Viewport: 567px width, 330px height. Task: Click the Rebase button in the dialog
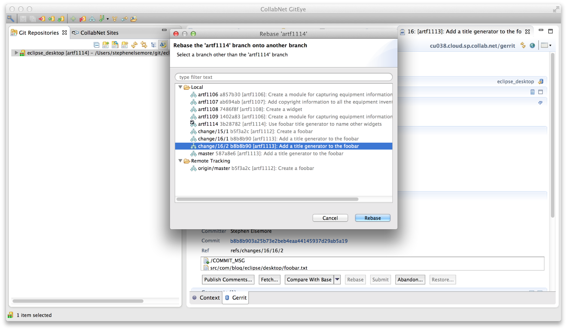tap(372, 218)
